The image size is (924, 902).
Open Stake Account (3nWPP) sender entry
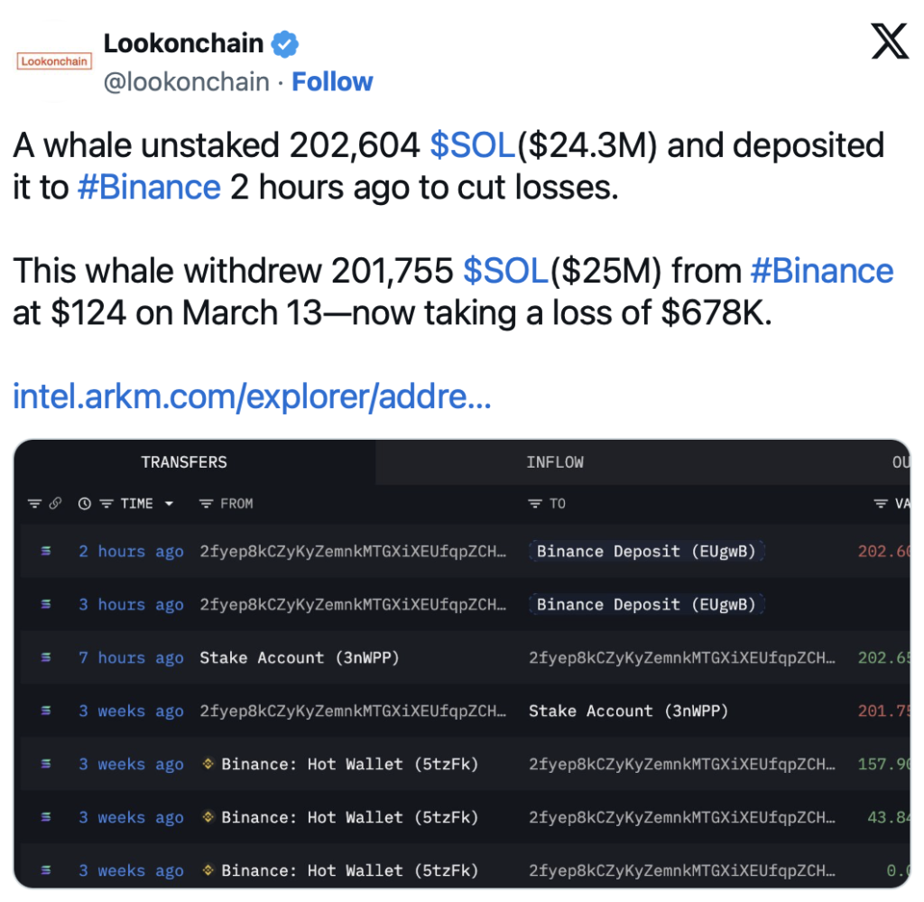[x=300, y=657]
